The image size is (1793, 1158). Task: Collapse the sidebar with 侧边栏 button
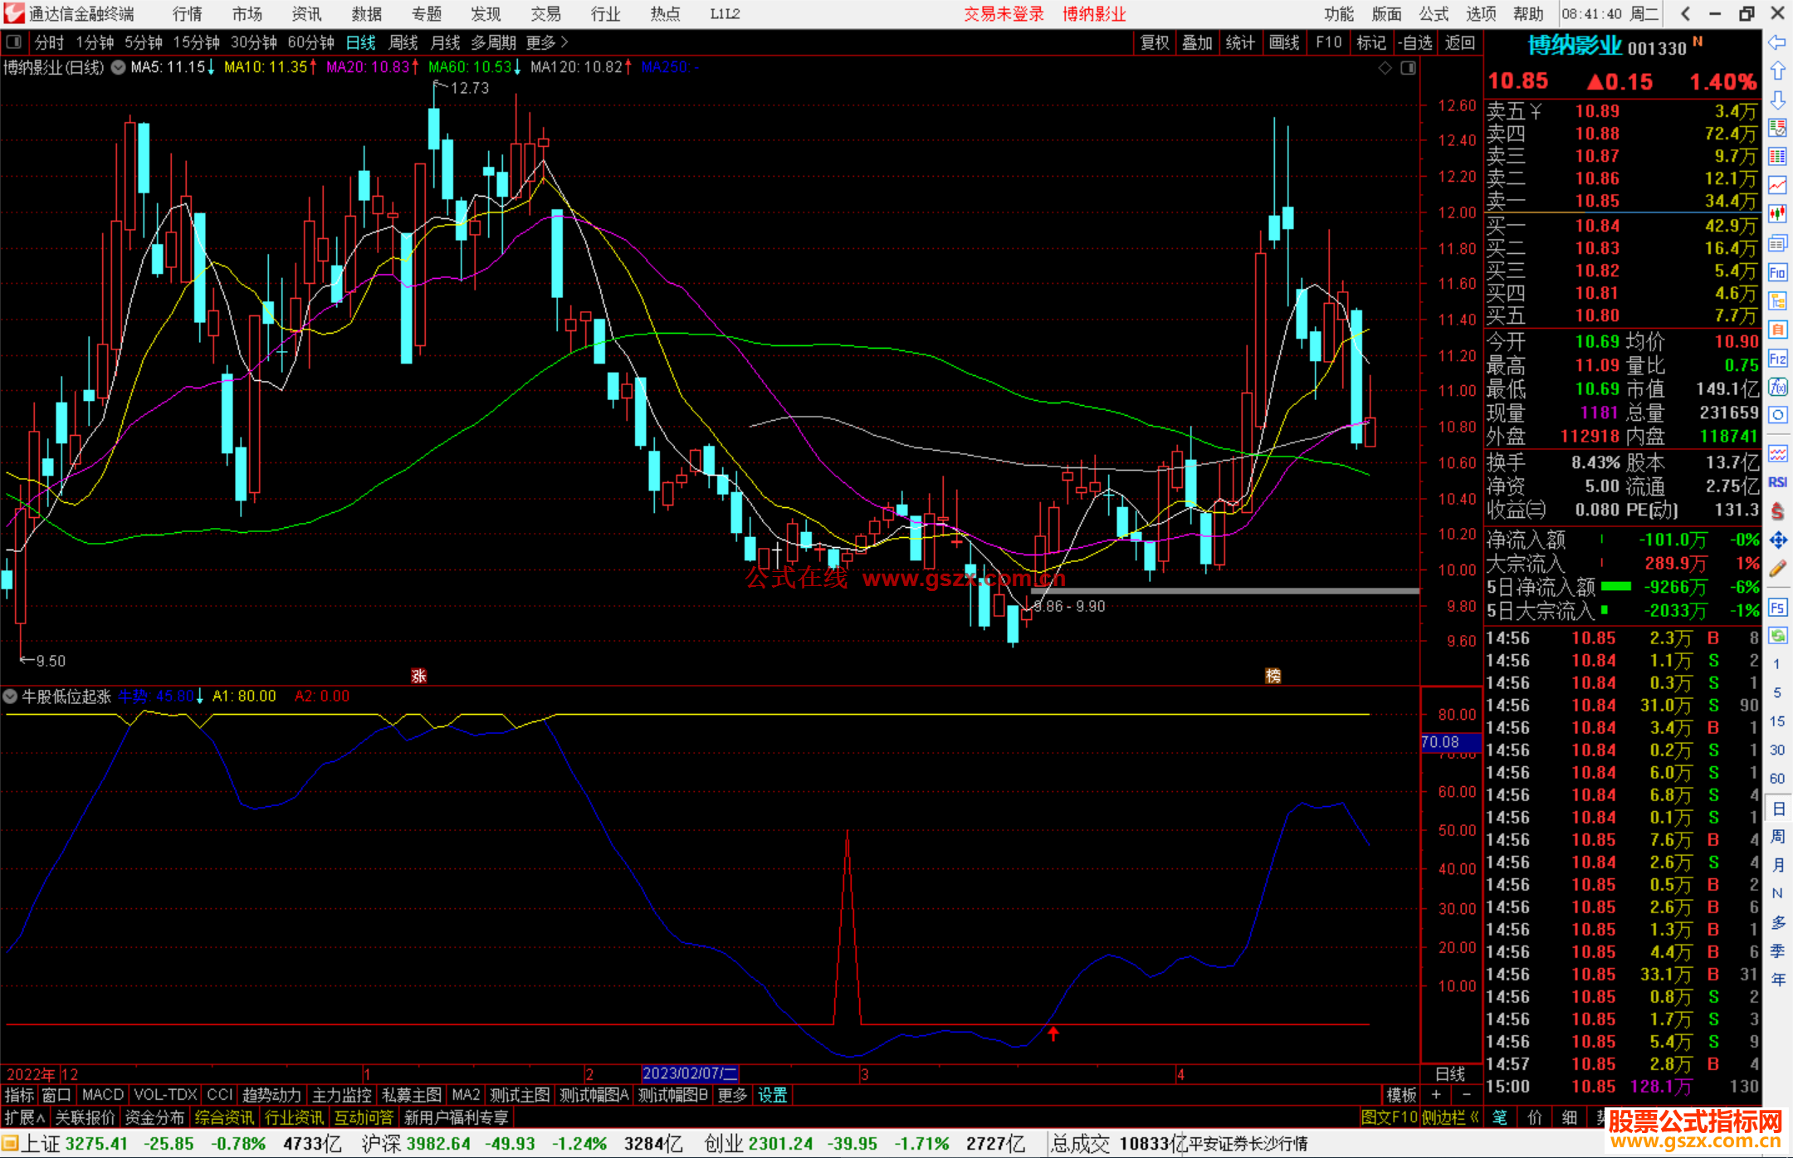(1450, 1117)
